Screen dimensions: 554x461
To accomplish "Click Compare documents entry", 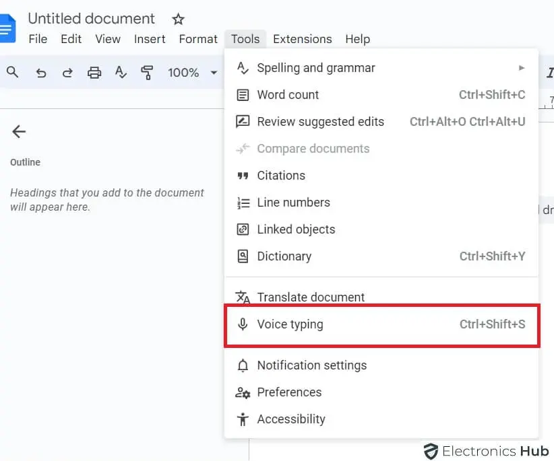I will (381, 149).
